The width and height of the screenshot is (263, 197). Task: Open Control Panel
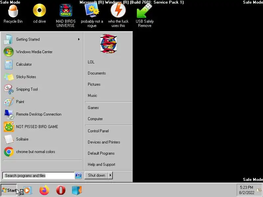(x=98, y=131)
